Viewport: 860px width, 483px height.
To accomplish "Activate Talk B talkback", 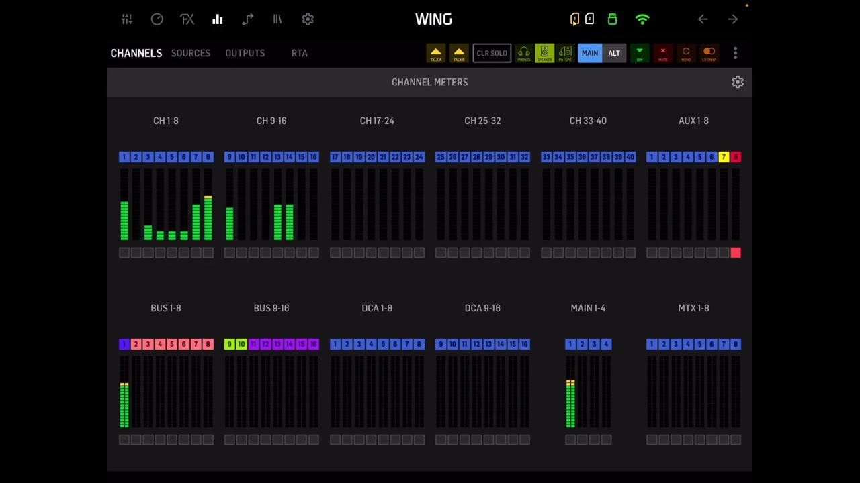I will click(459, 53).
